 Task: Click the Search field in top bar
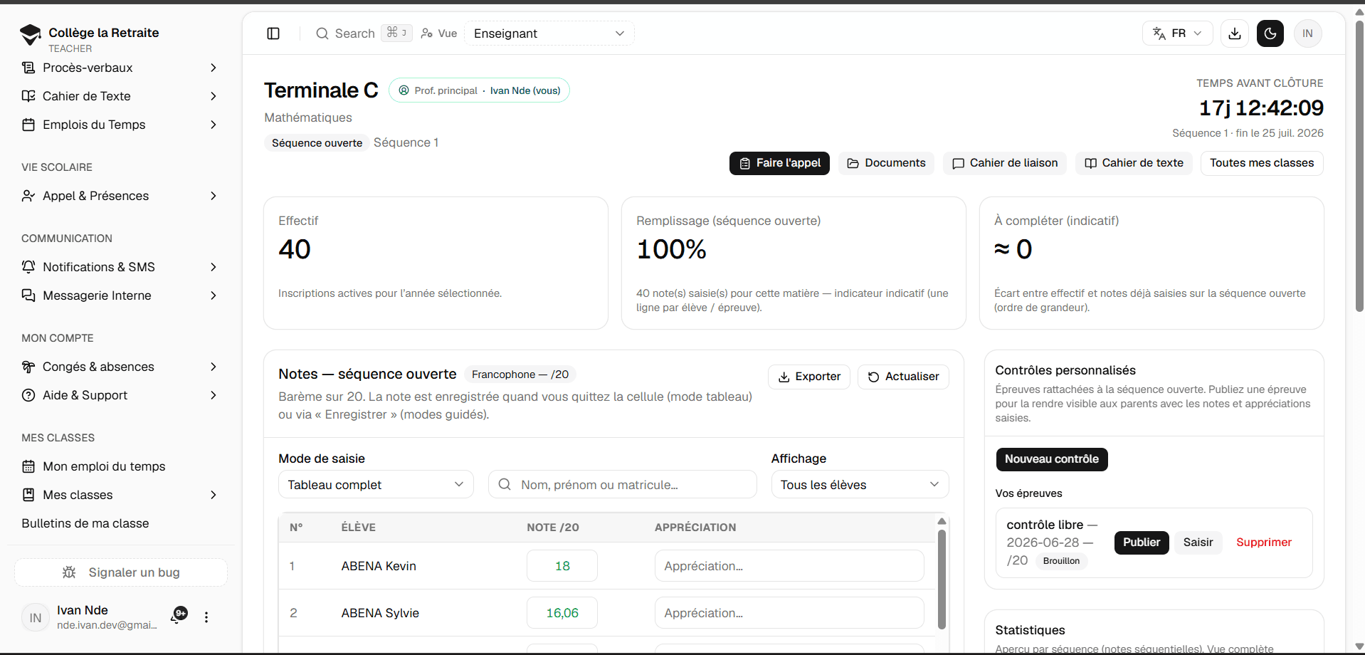(364, 33)
